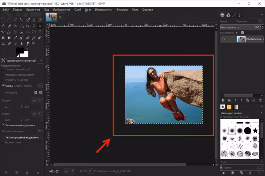Open the brush 'Basic' tag dropdown

coord(261,162)
